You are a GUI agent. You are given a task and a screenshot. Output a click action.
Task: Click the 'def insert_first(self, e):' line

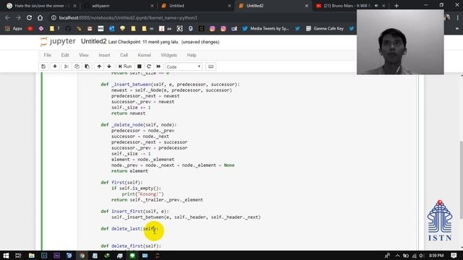point(135,212)
